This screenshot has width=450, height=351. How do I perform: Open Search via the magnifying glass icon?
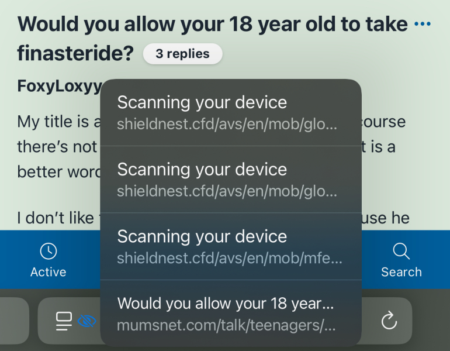click(401, 251)
